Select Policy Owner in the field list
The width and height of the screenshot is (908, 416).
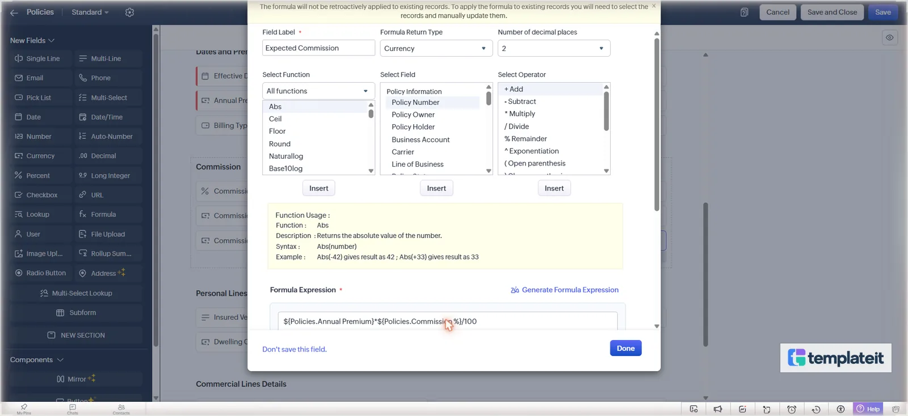coord(413,114)
